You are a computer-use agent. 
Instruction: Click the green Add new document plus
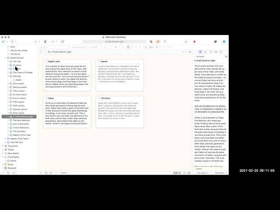point(35,42)
